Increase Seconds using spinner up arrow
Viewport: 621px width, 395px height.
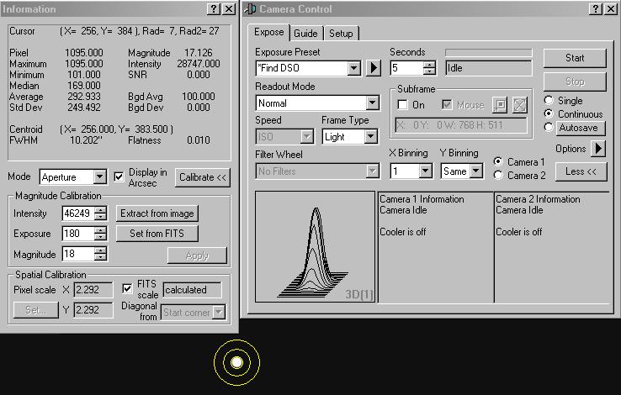[430, 64]
